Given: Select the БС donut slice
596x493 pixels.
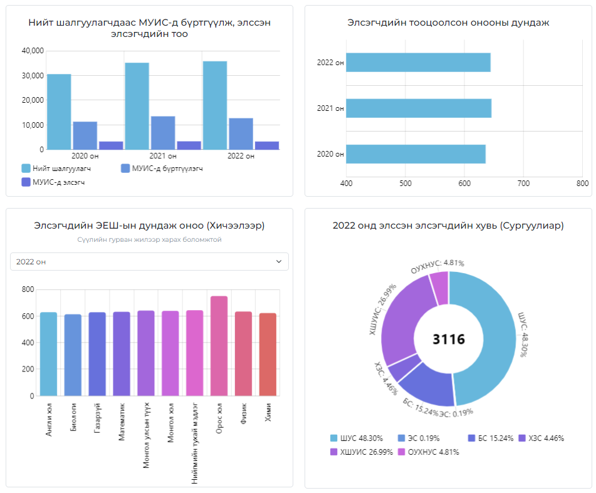Looking at the screenshot, I should click(431, 385).
